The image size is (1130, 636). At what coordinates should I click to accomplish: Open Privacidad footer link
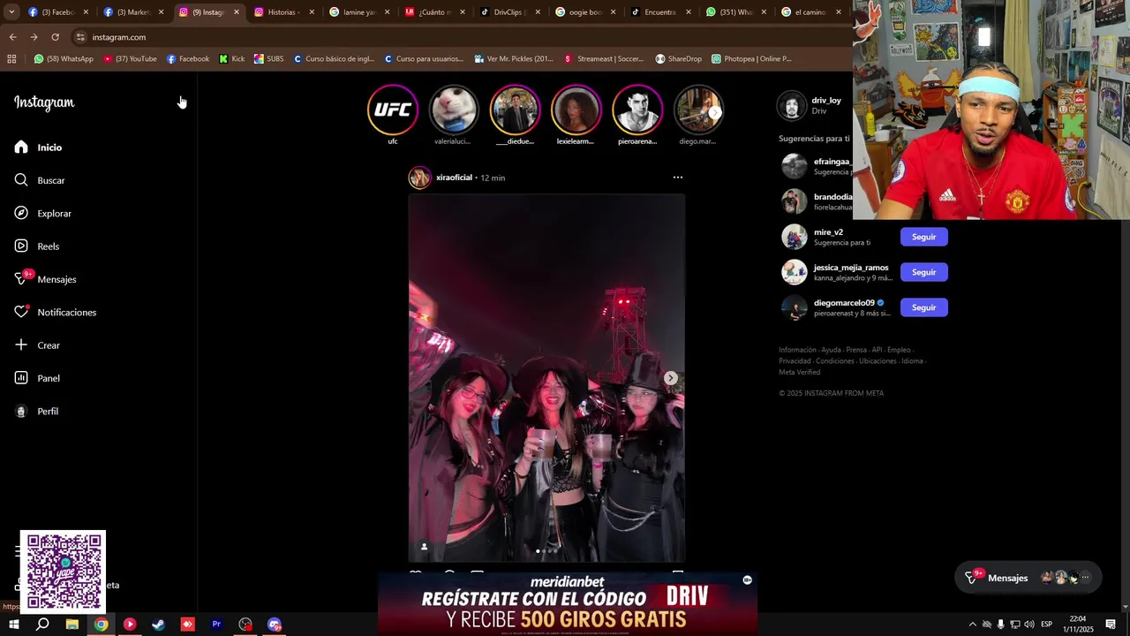click(x=795, y=361)
